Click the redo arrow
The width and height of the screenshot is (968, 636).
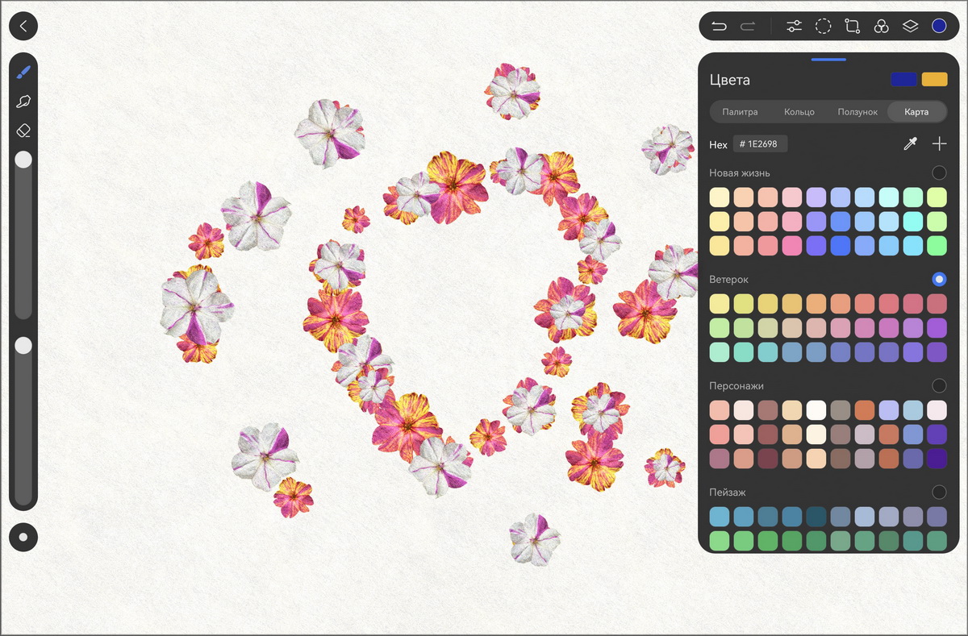point(748,26)
